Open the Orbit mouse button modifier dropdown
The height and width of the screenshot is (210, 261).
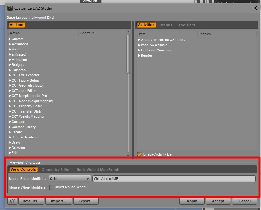[70, 179]
